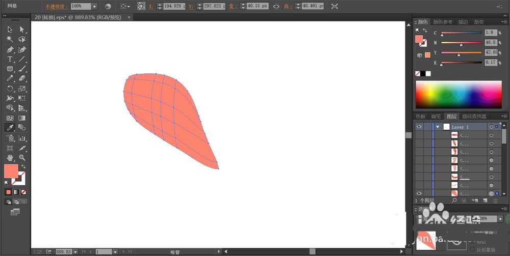Screen dimensions: 510x256
Task: Toggle visibility of Layer 1
Action: click(x=419, y=127)
